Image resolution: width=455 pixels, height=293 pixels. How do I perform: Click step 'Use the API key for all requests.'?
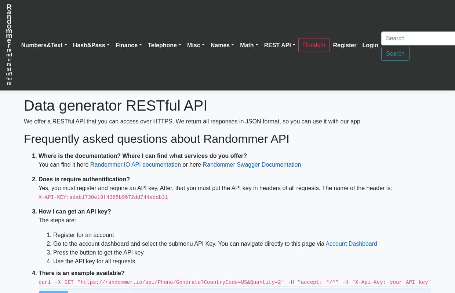tap(95, 262)
